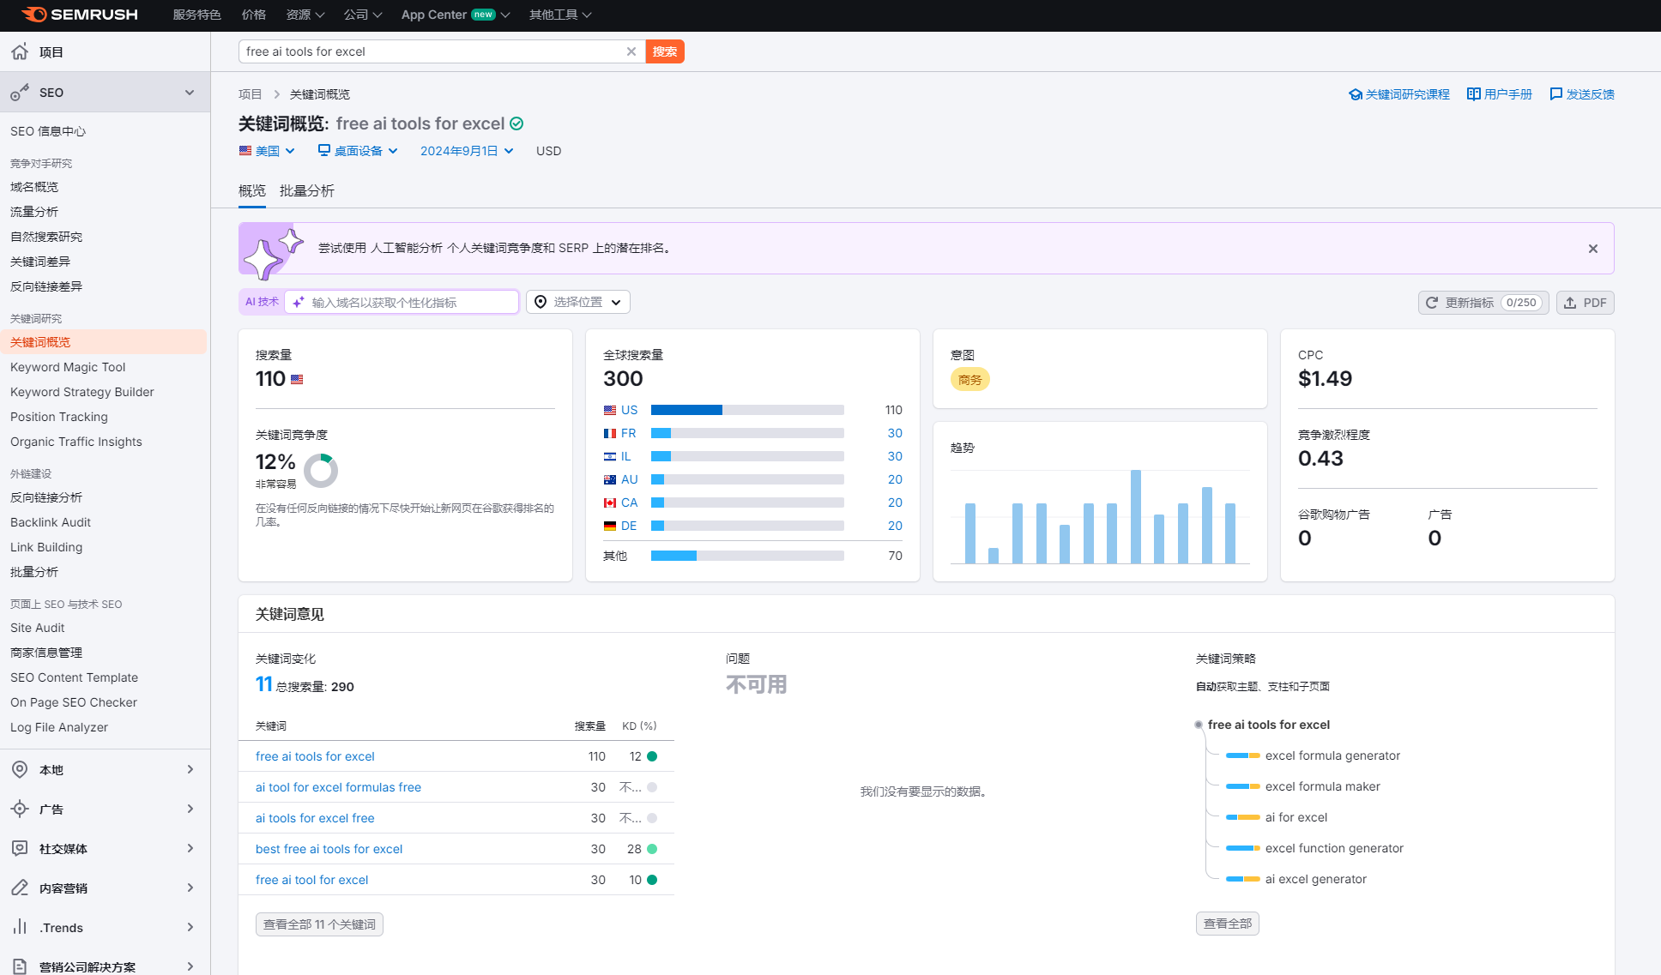Click the export PDF upload icon
This screenshot has height=975, width=1661.
(x=1570, y=303)
